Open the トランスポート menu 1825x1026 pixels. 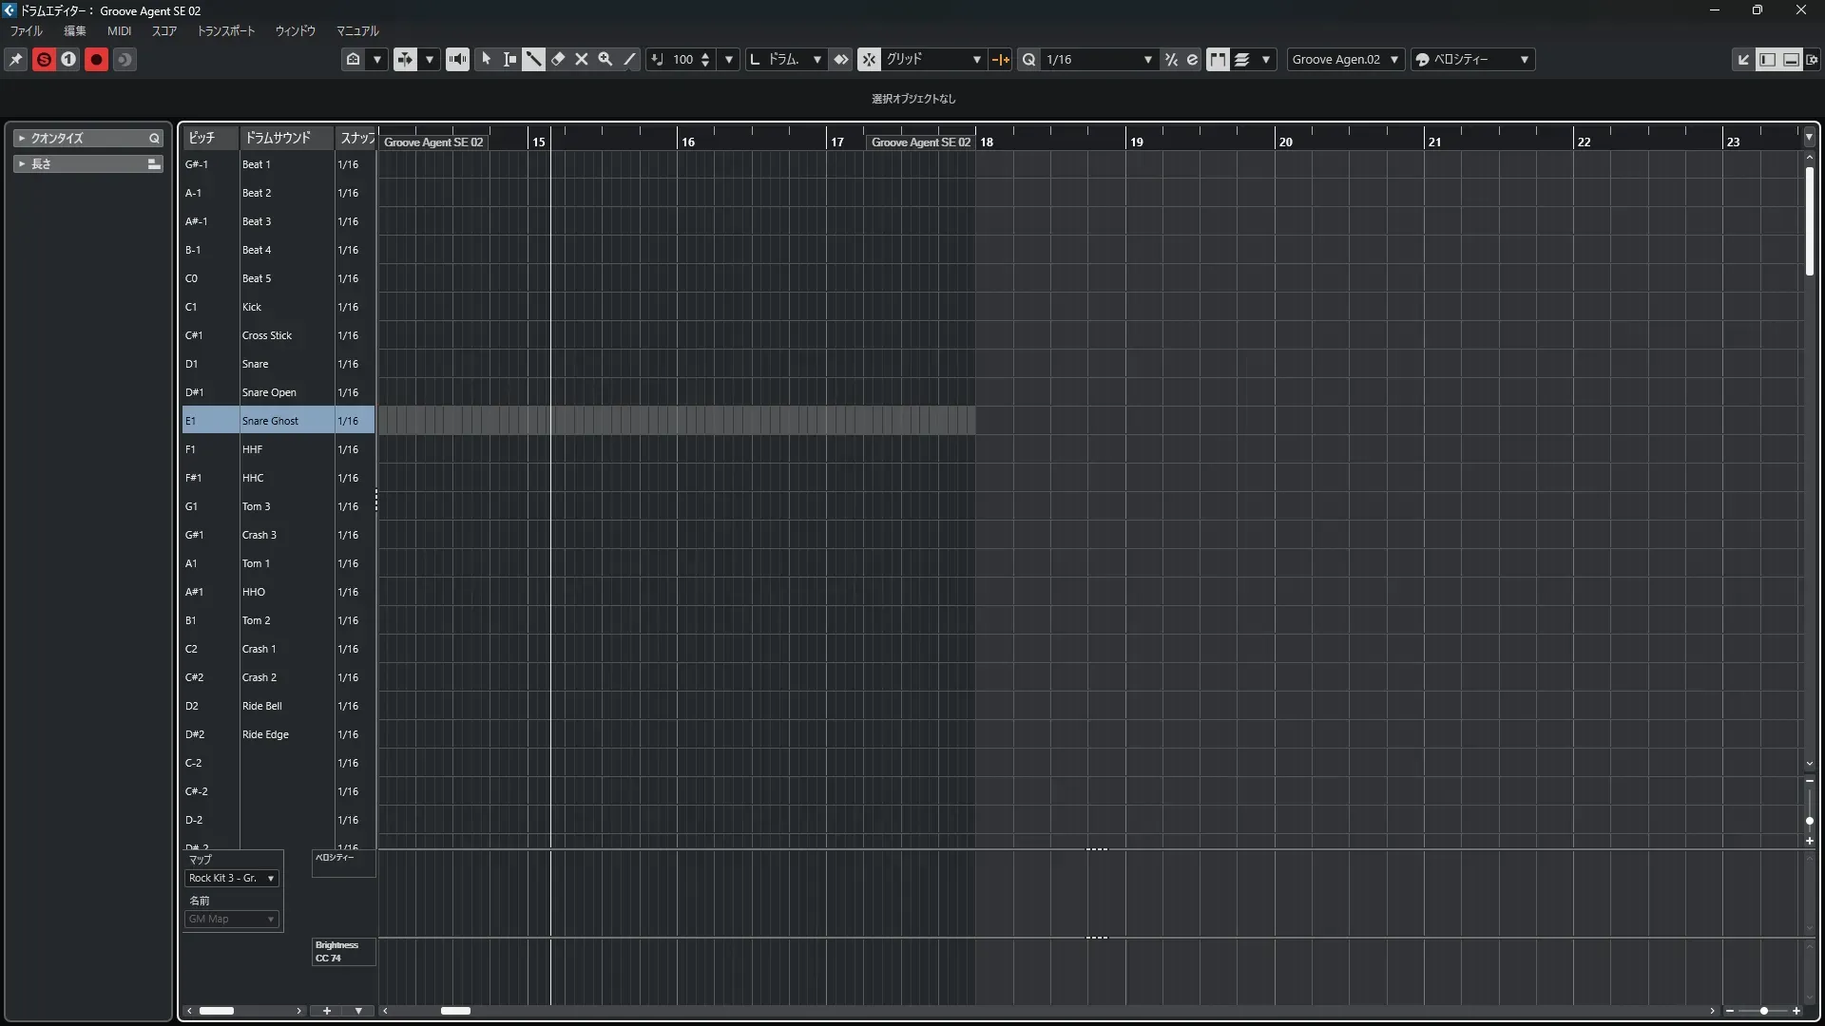click(x=225, y=30)
